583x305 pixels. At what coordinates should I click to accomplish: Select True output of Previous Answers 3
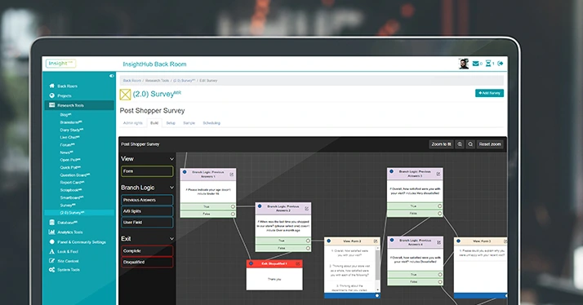(x=439, y=206)
